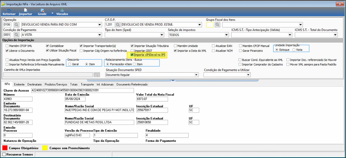The image size is (346, 158).
Task: Switch to the Transporte tab
Action: click(87, 84)
